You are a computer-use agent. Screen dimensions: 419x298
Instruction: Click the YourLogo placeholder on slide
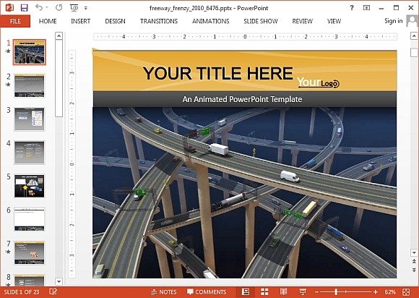pos(318,82)
